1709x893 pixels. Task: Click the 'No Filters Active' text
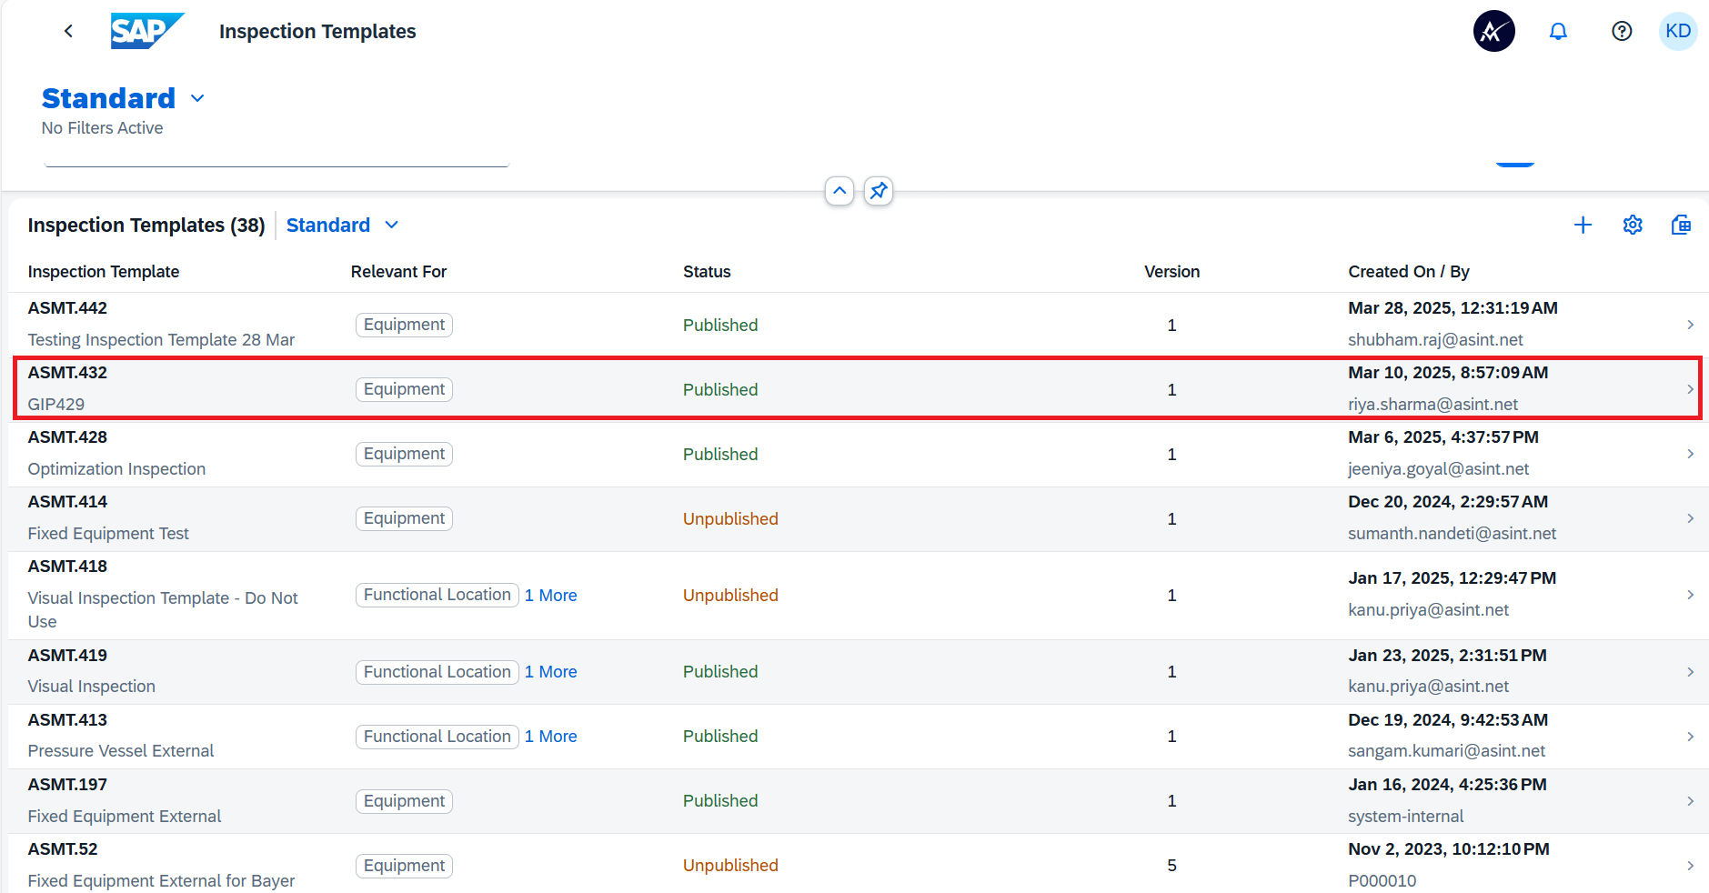click(x=102, y=128)
